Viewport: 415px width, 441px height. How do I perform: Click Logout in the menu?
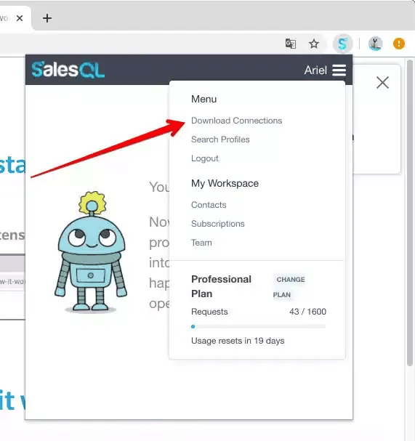pos(204,158)
